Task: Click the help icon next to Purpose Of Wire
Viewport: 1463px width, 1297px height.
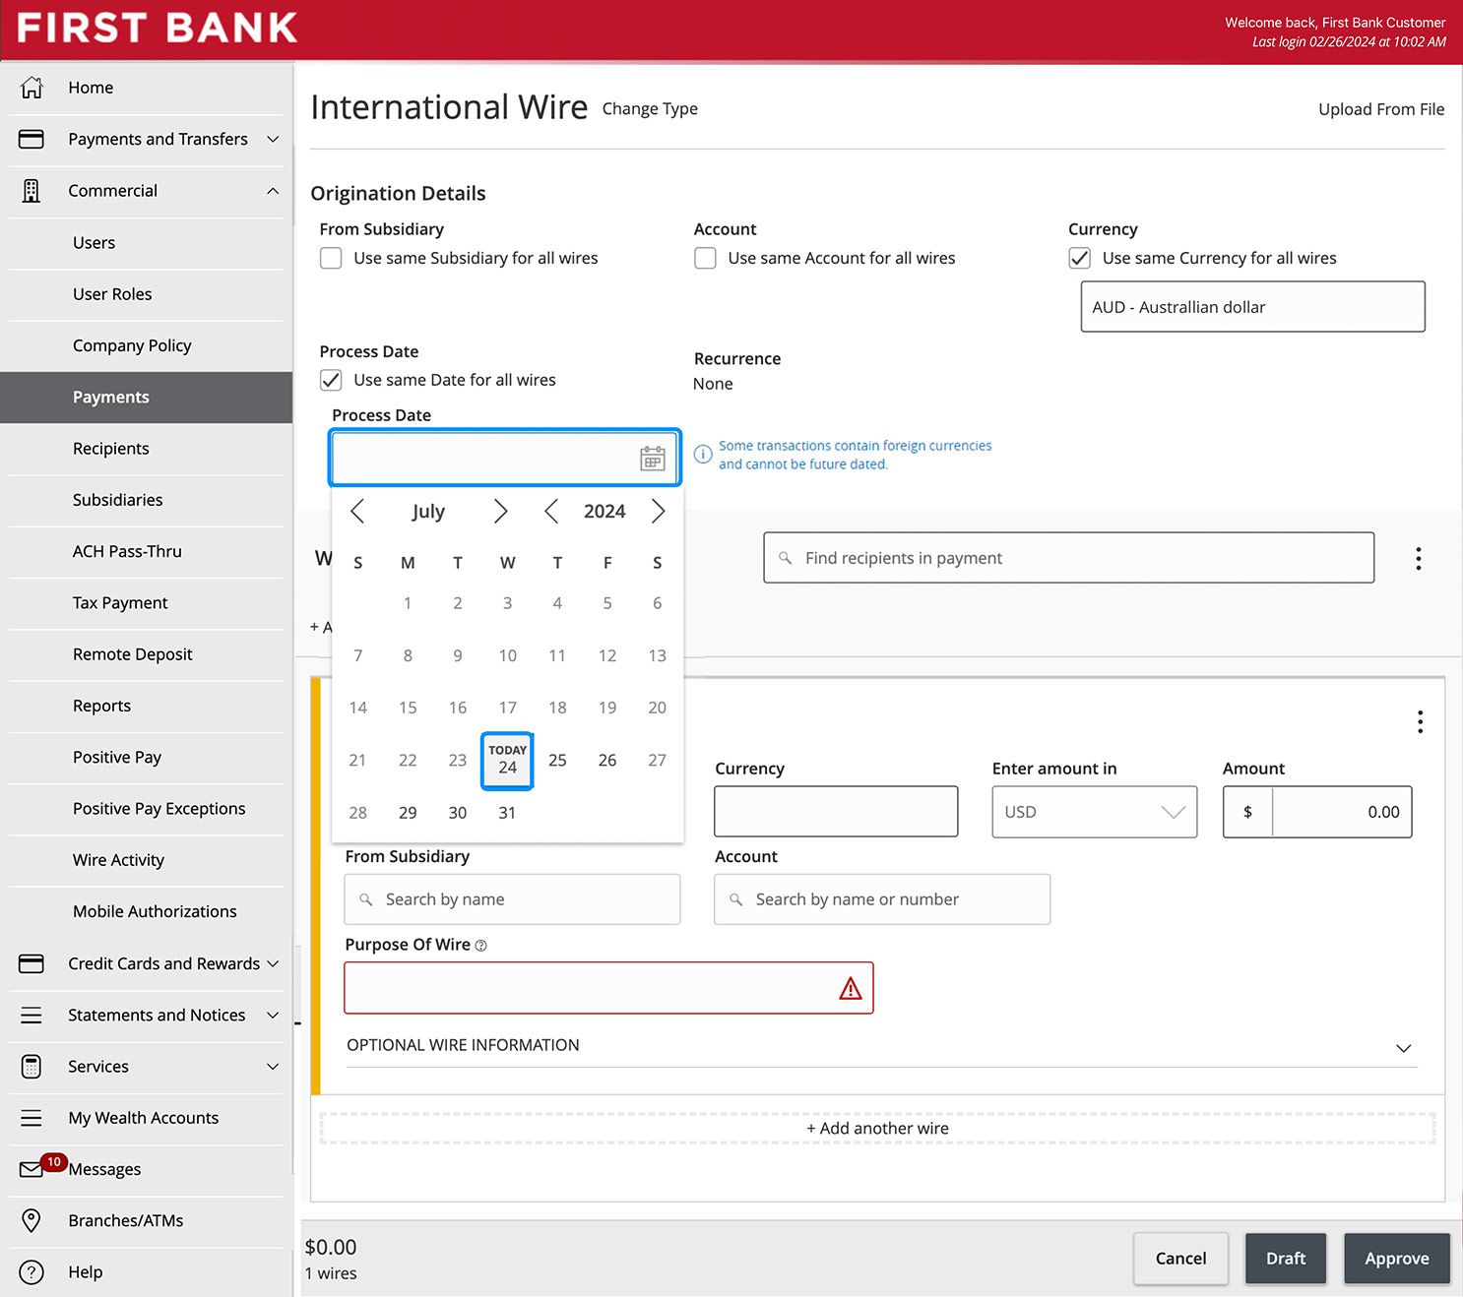Action: pos(480,946)
